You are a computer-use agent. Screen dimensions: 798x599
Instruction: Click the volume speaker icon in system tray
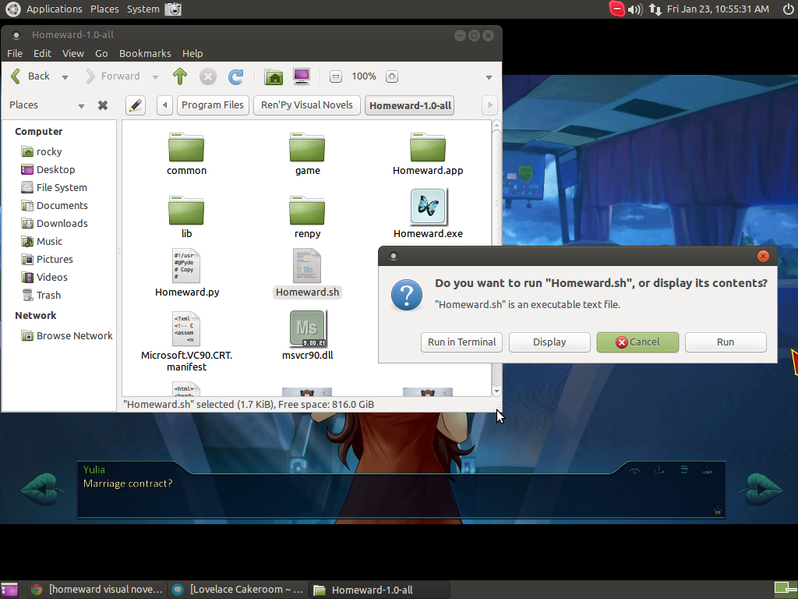click(635, 9)
